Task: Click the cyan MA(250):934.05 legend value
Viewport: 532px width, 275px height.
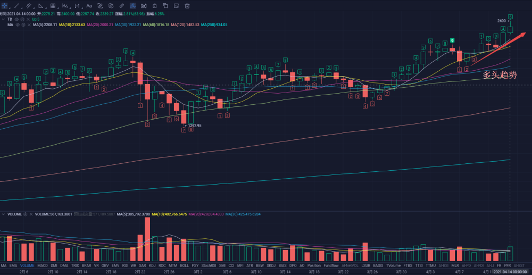Action: coord(214,25)
